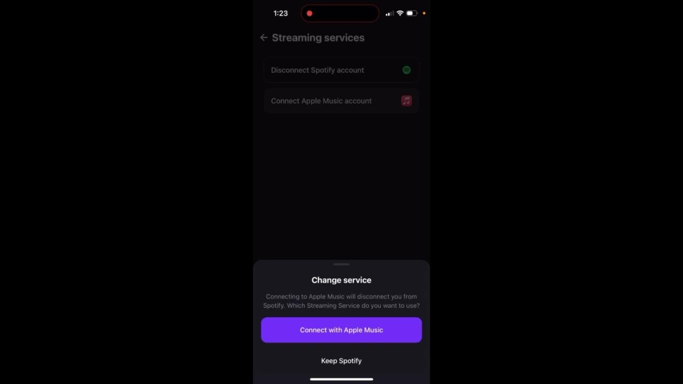Tap the sheet grabber handle
The width and height of the screenshot is (683, 384).
tap(341, 264)
